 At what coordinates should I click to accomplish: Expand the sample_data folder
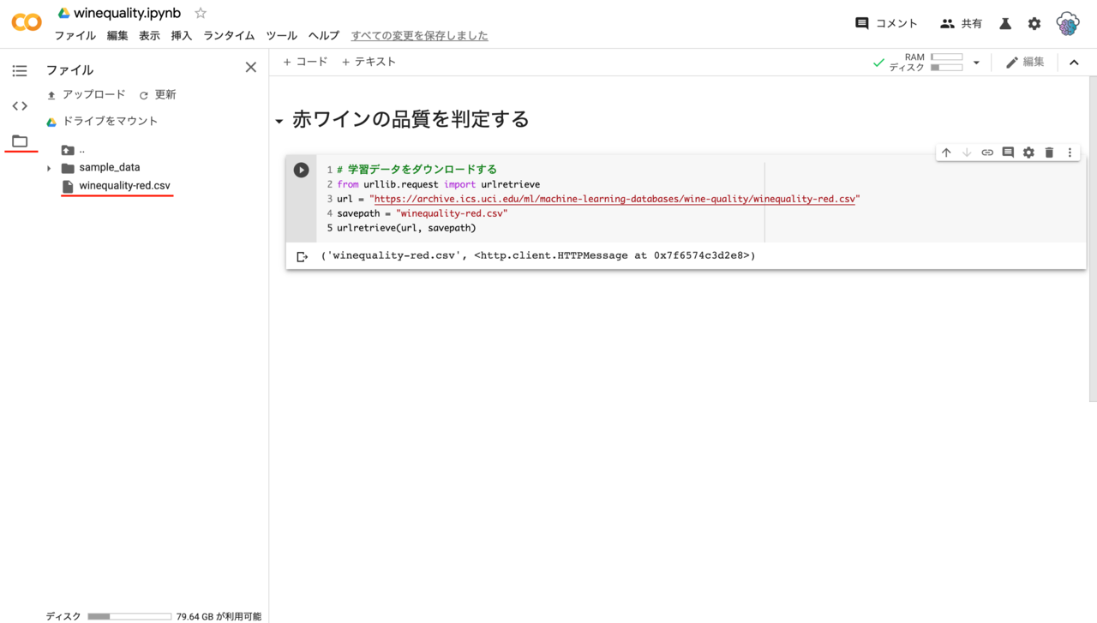click(49, 168)
